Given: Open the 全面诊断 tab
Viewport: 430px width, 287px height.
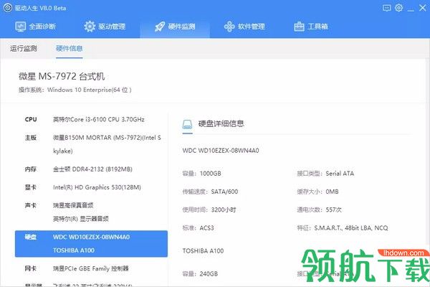Looking at the screenshot, I should tap(35, 27).
